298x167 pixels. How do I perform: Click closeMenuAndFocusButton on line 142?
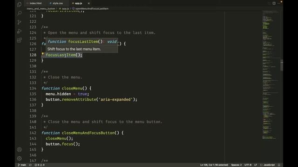point(88,133)
